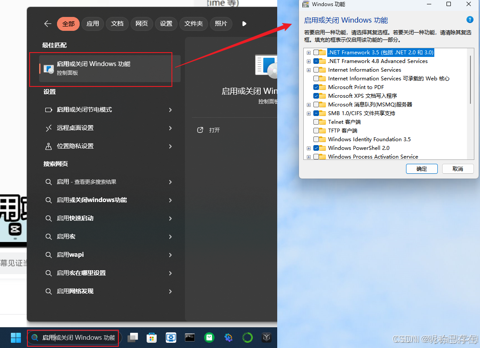Go back with the search panel arrow

[x=47, y=23]
